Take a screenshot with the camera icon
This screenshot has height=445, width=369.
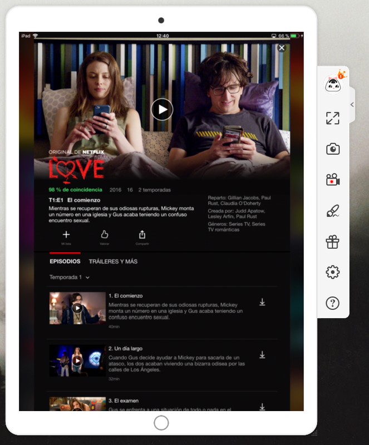click(333, 149)
